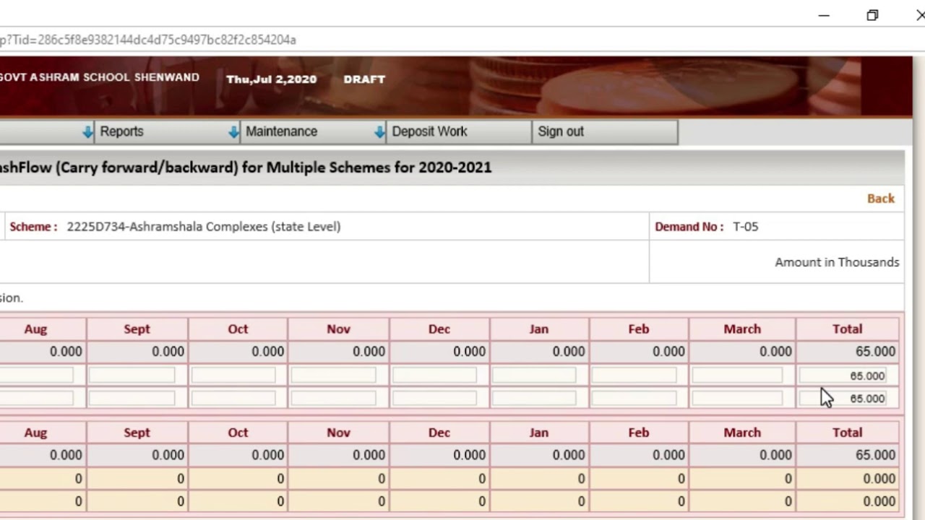Image resolution: width=925 pixels, height=520 pixels.
Task: Click the browser address bar URL
Action: [x=148, y=40]
